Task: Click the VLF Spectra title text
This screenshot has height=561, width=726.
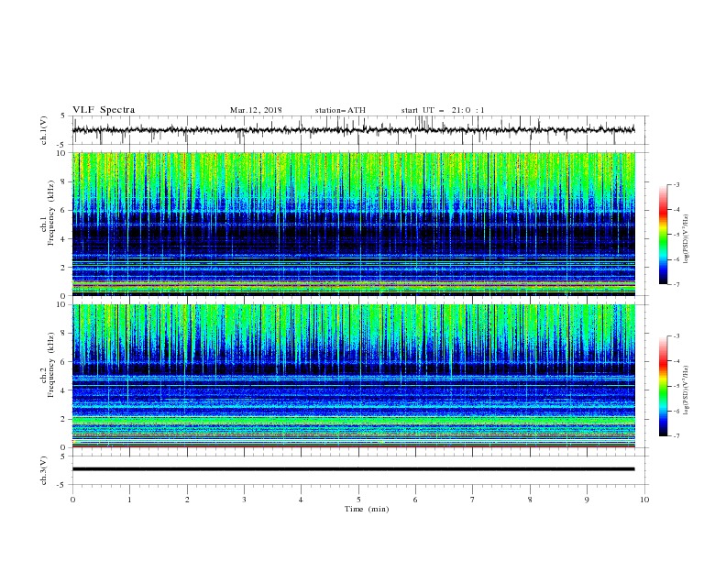Action: (104, 110)
